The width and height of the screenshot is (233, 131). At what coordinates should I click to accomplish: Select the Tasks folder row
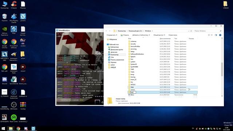163,72
